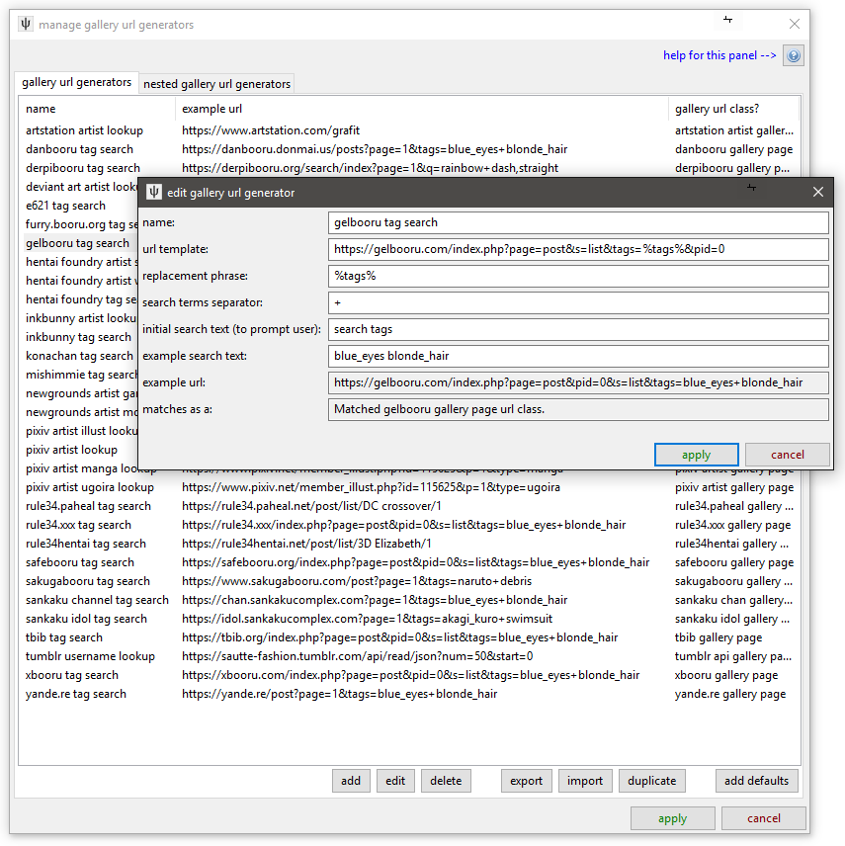Screen dimensions: 845x846
Task: Select the rule34.paheal tag search row
Action: 409,506
